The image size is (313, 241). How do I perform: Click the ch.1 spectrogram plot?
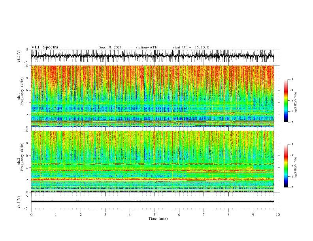pos(153,96)
